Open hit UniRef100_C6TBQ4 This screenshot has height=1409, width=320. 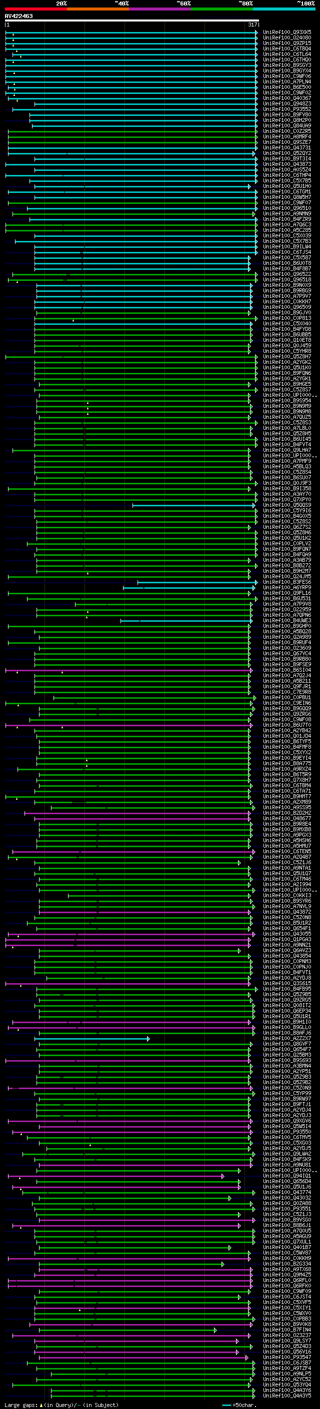287,48
